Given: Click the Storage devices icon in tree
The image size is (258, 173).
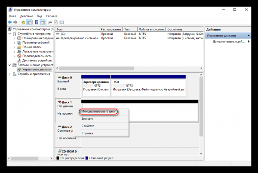Looking at the screenshot, I should 15,65.
